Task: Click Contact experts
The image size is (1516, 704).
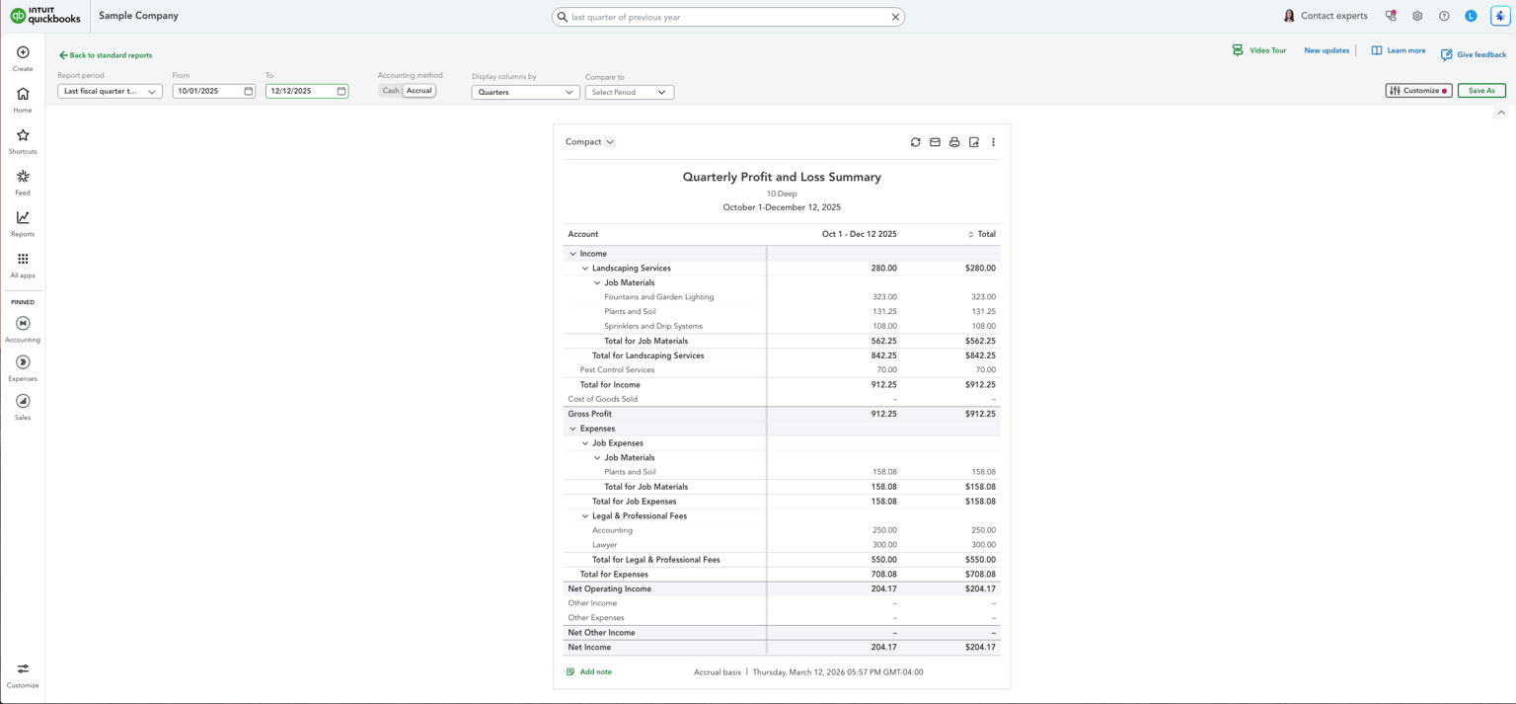Action: click(x=1325, y=16)
